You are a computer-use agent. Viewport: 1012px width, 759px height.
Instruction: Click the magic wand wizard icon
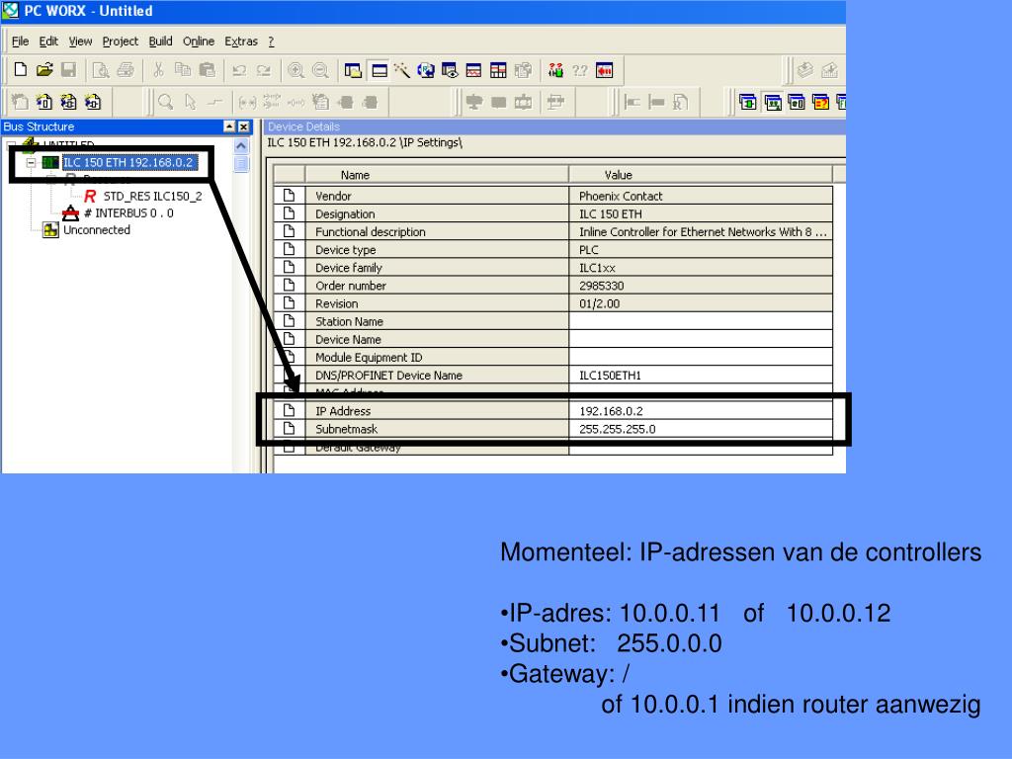(x=402, y=70)
